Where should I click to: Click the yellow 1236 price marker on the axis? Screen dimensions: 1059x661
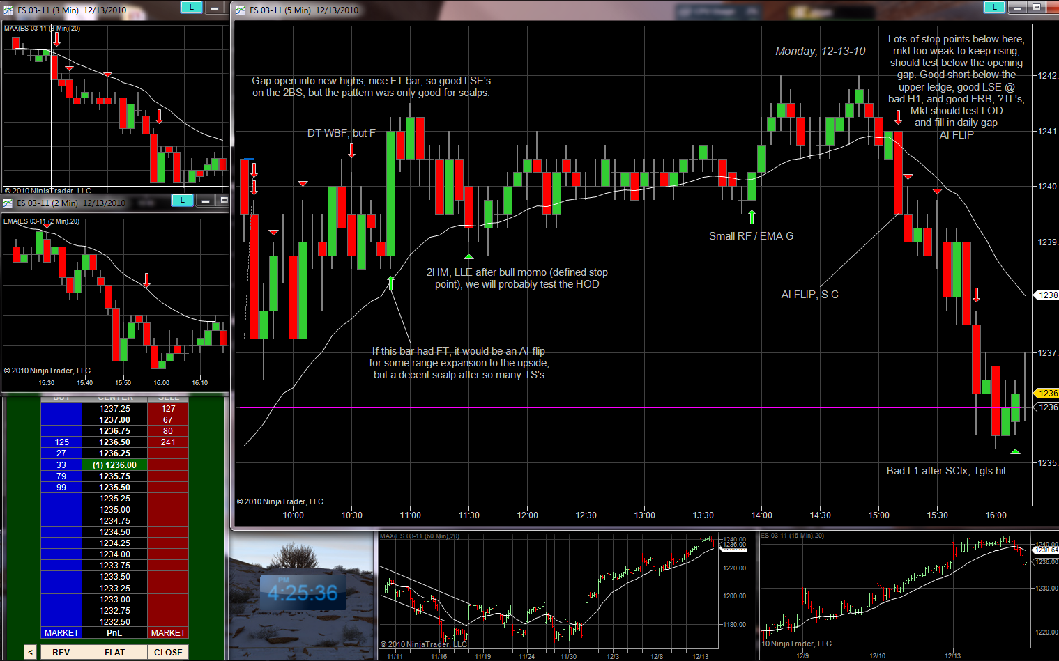tap(1047, 394)
